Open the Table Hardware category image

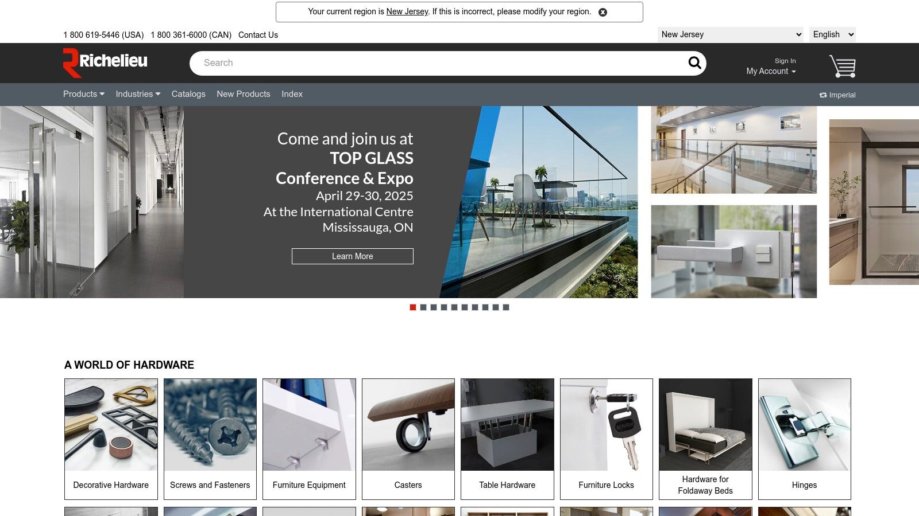(x=507, y=425)
